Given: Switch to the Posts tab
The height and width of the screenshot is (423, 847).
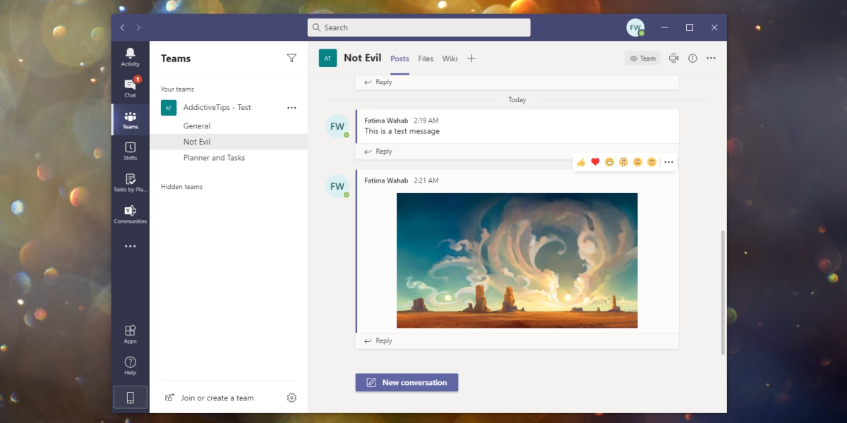Looking at the screenshot, I should [400, 59].
